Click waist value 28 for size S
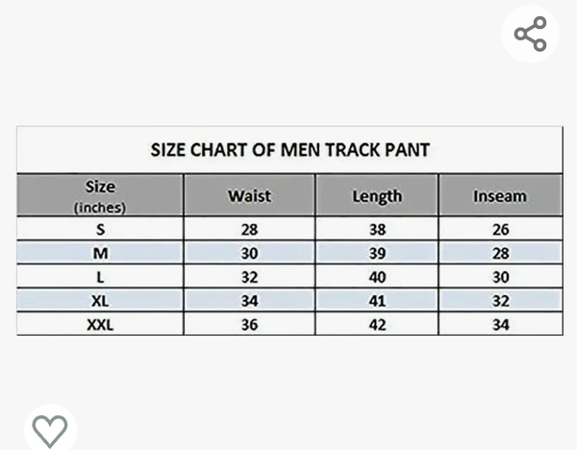Viewport: 577px width, 450px height. click(249, 229)
